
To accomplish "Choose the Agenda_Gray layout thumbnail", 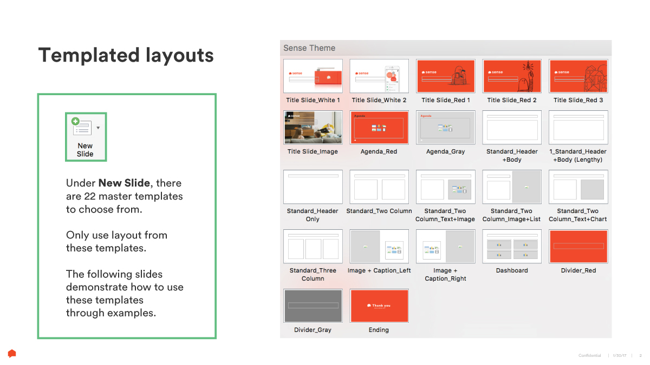I will pos(445,128).
